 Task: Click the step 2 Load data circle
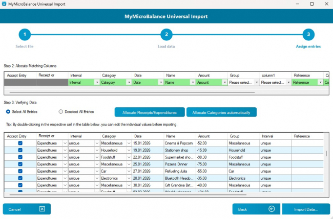point(165,35)
